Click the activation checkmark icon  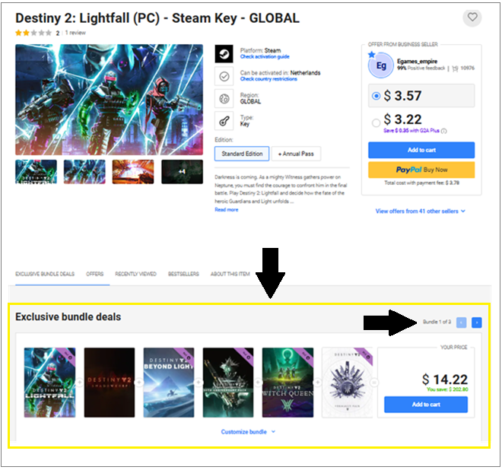(224, 77)
